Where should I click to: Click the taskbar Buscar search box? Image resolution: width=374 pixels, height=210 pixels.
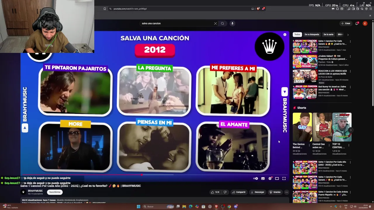click(x=159, y=206)
